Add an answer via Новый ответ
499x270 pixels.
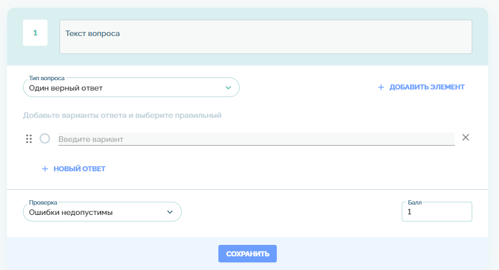point(79,169)
